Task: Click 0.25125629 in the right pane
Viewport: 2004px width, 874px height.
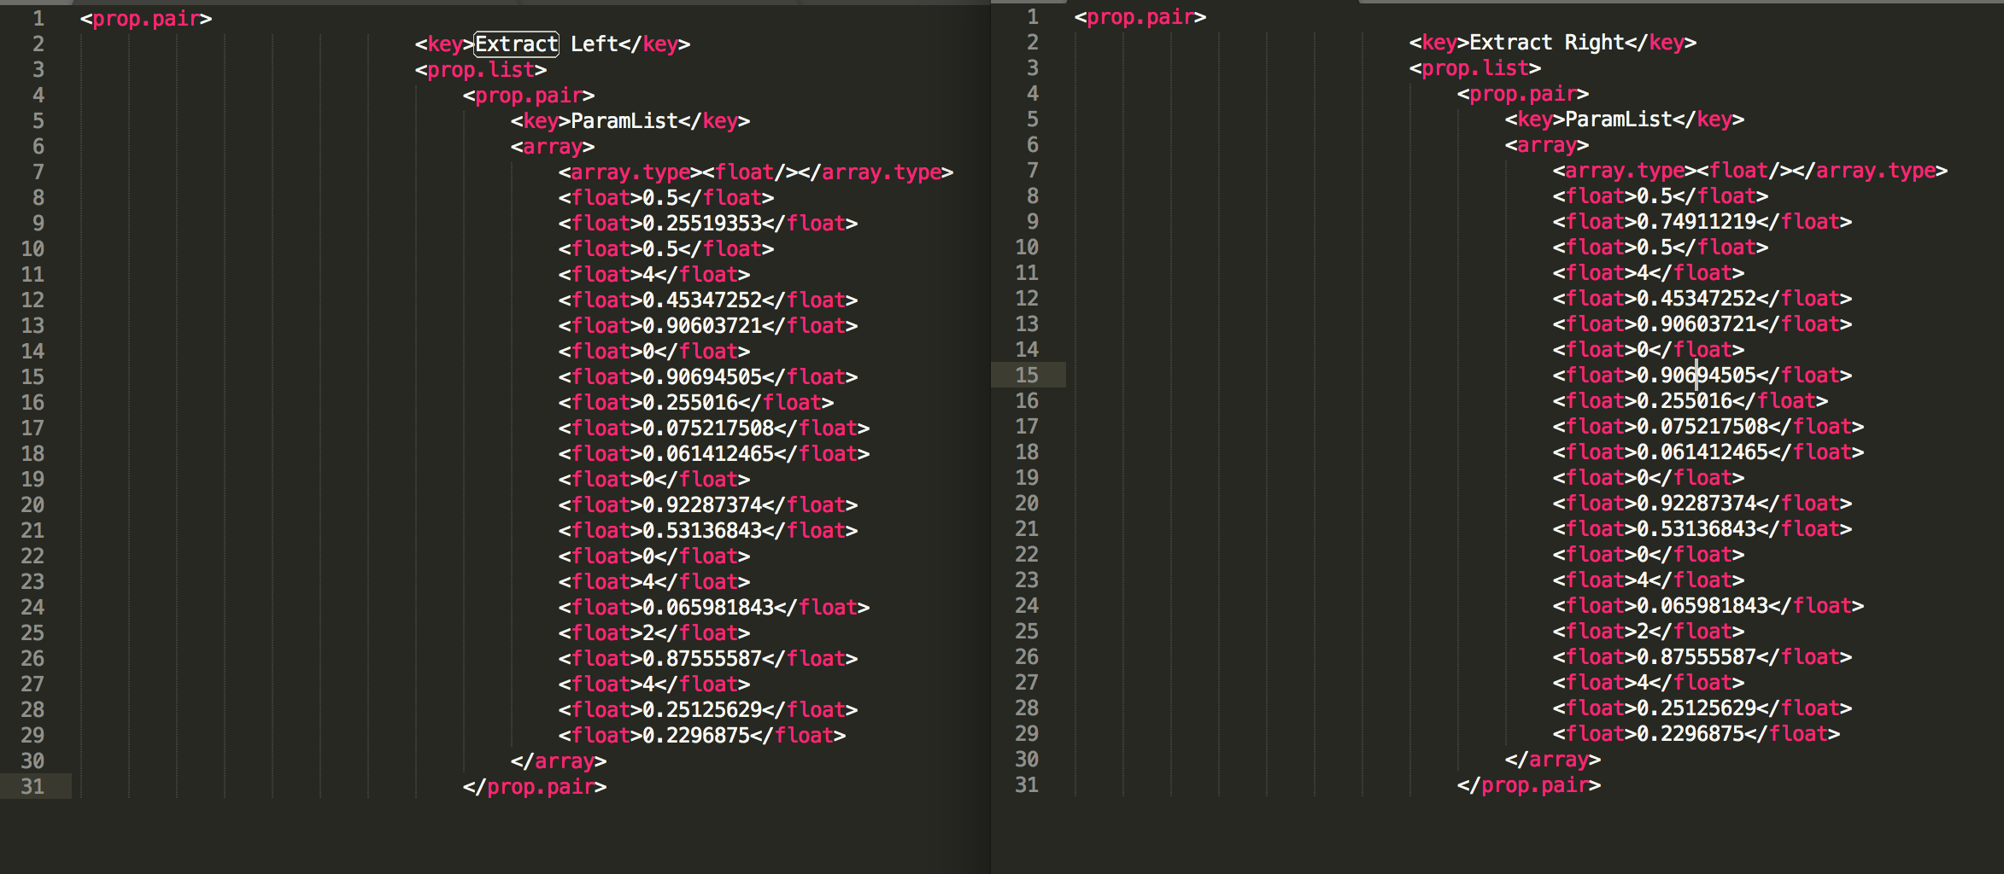Action: pos(1696,708)
